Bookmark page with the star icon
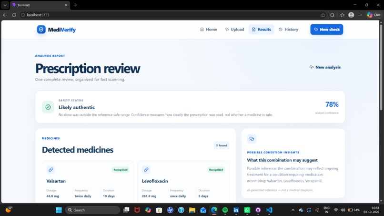Screen dimensions: 384x216 click(323, 15)
